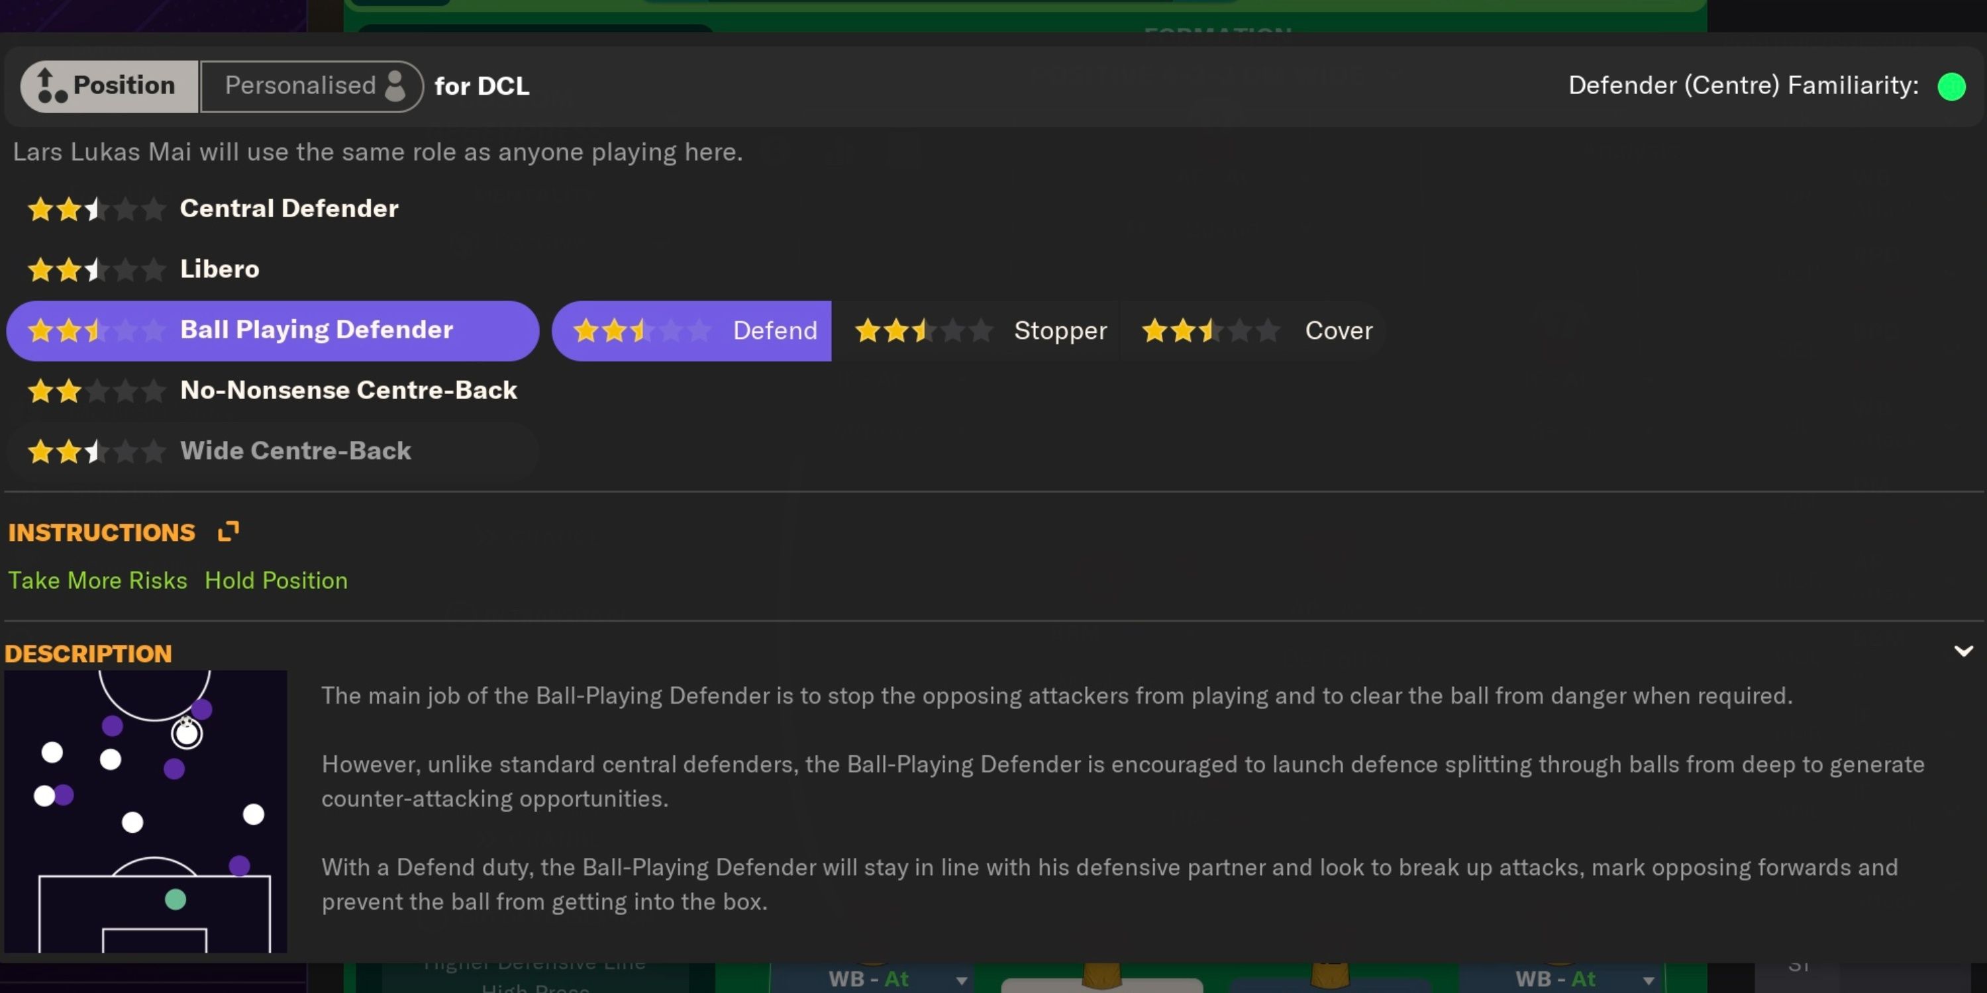The height and width of the screenshot is (993, 1987).
Task: Click the person icon inside Personalised
Action: 397,85
